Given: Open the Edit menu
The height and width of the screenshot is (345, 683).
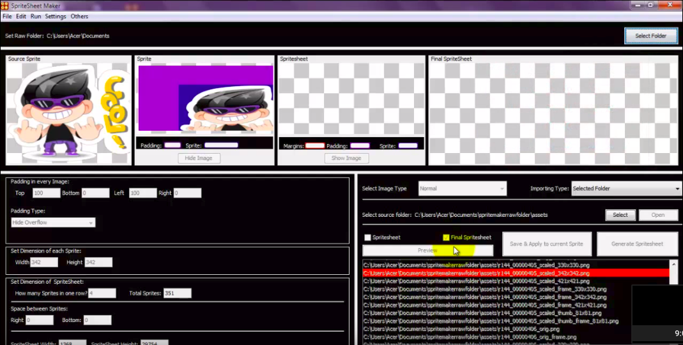Looking at the screenshot, I should click(21, 17).
